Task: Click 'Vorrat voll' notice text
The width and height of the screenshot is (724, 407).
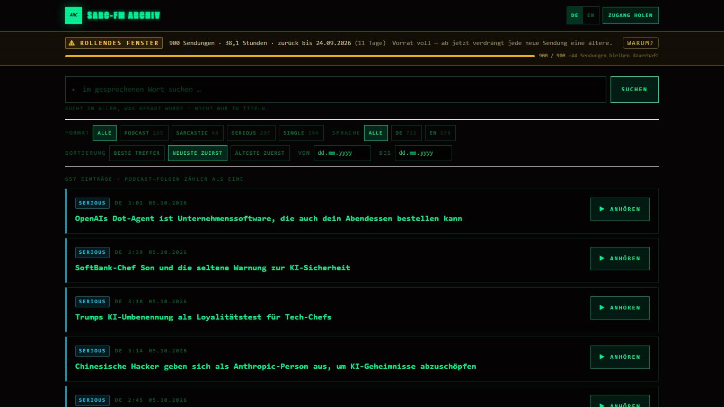Action: [x=411, y=43]
